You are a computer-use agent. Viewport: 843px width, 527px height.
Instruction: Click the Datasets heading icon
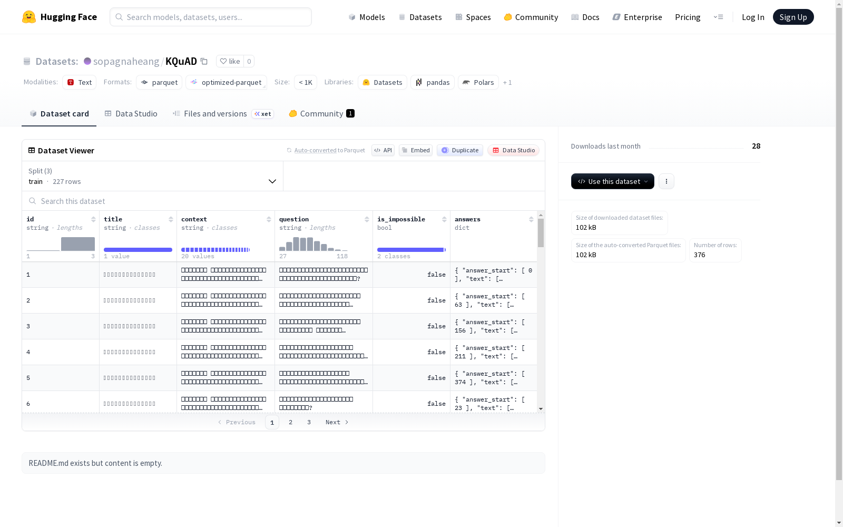point(27,61)
